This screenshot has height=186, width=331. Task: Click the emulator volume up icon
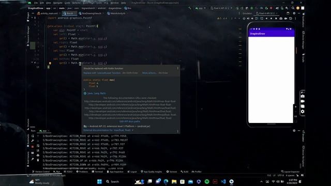[x=248, y=19]
